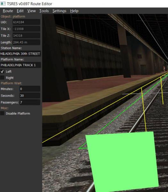
Task: Click the Minutes wait field
Action: coord(30,89)
